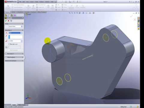Expand the Thin Feature section chevron
The height and width of the screenshot is (108, 144).
tap(22, 57)
